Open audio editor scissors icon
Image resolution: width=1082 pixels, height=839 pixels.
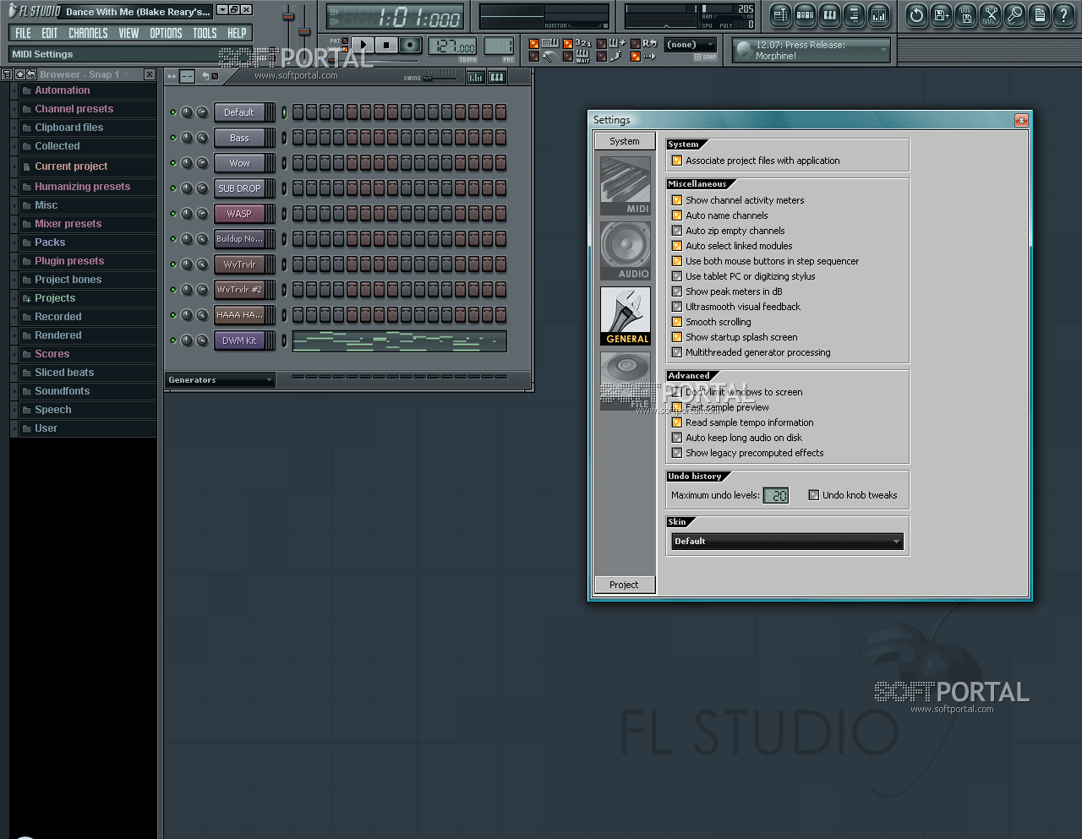[990, 15]
